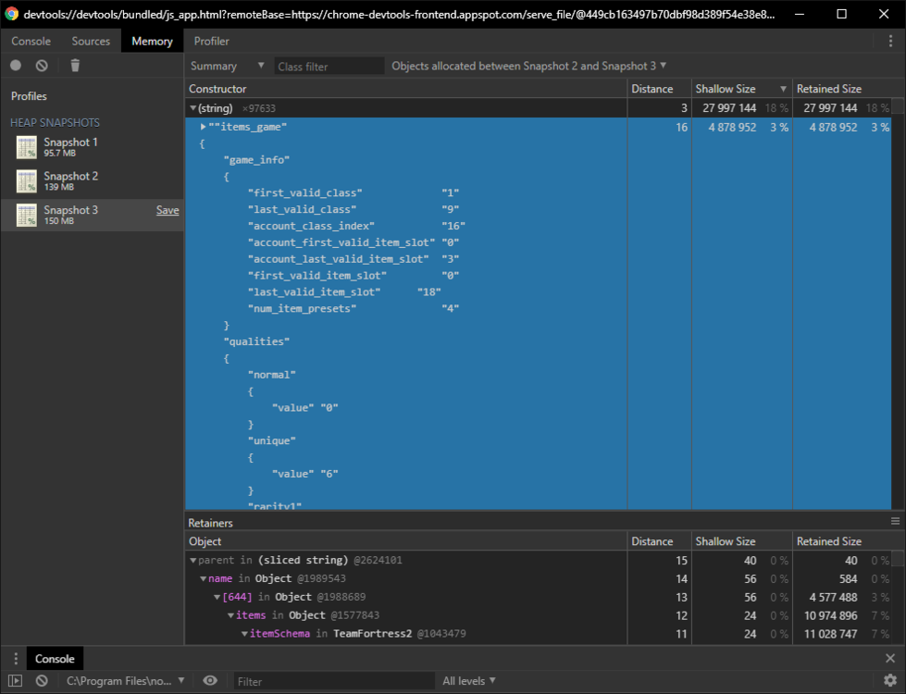This screenshot has width=906, height=694.
Task: Open the snapshot allocation range dropdown
Action: [x=528, y=66]
